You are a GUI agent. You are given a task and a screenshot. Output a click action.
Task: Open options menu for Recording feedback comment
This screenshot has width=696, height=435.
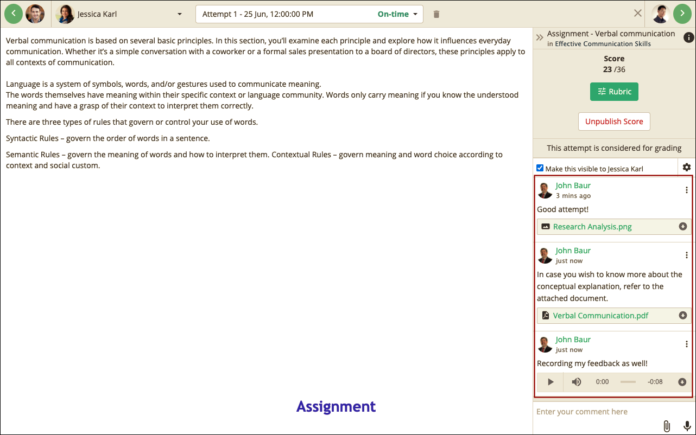[687, 344]
